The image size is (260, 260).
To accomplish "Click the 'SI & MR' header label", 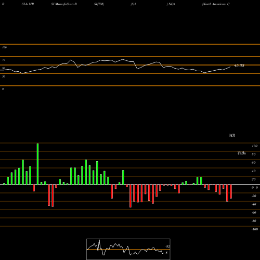I will pyautogui.click(x=28, y=4).
